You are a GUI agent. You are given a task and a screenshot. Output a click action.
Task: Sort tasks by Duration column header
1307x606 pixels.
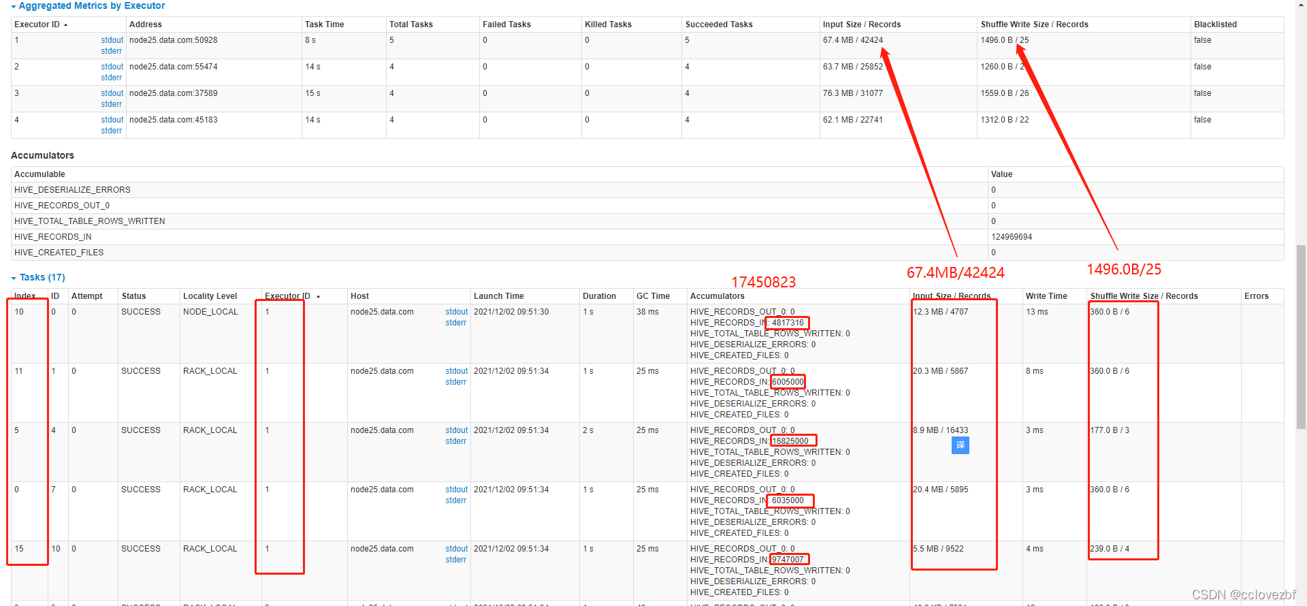point(600,296)
